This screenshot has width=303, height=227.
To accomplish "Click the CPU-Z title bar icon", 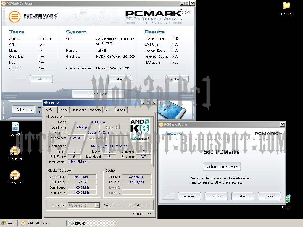I will 46,103.
